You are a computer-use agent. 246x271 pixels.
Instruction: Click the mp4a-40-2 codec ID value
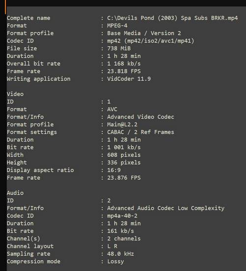(x=122, y=216)
